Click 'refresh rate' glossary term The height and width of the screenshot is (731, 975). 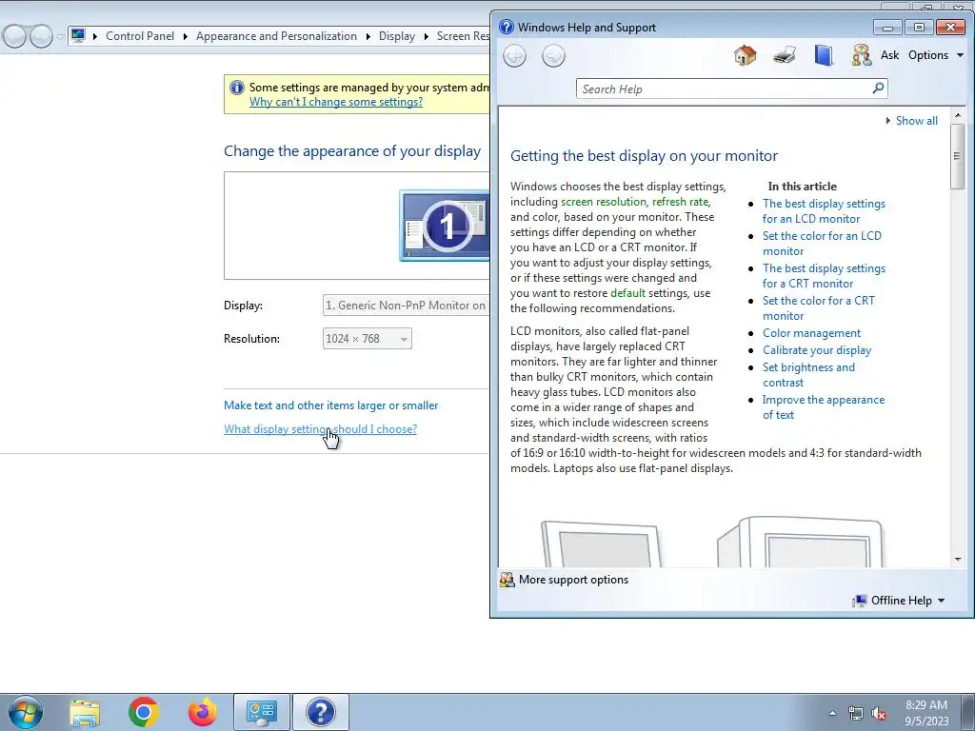pos(680,202)
